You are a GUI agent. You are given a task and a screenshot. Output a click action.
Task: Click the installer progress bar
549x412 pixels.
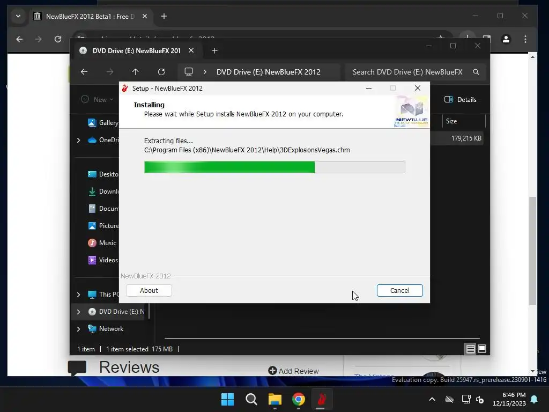coord(274,167)
